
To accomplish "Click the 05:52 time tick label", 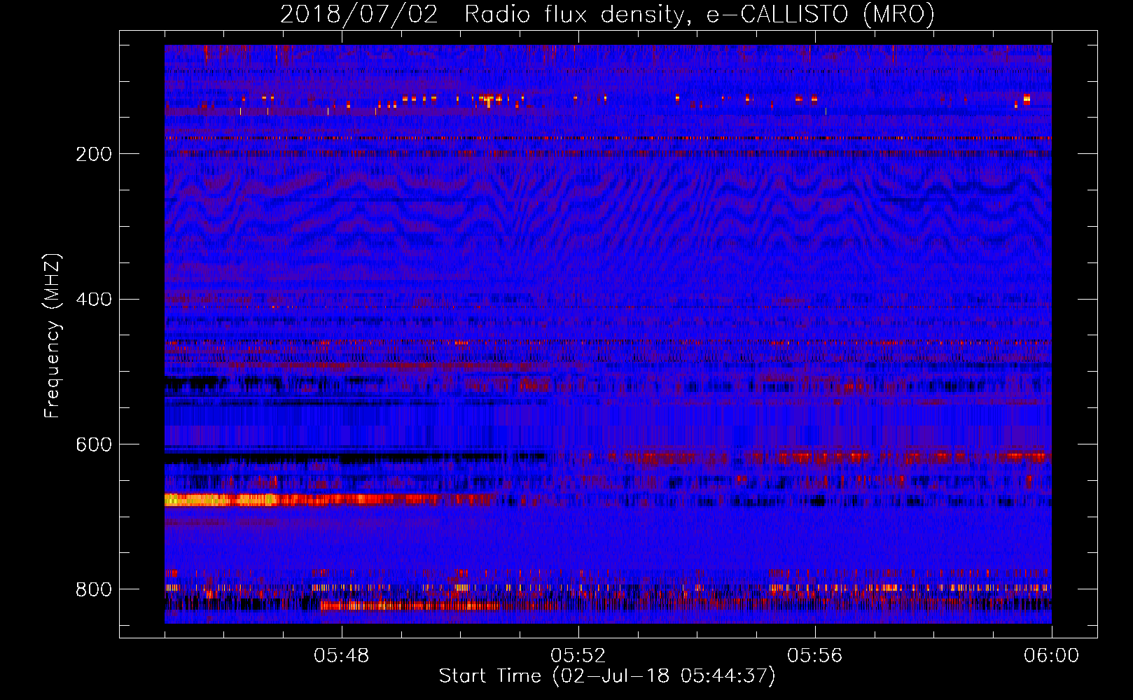I will click(578, 656).
